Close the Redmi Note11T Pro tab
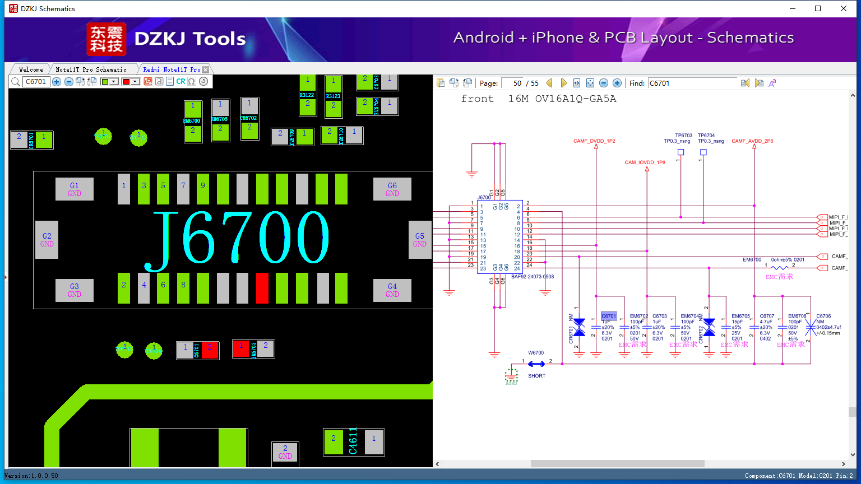This screenshot has height=484, width=861. pos(206,69)
